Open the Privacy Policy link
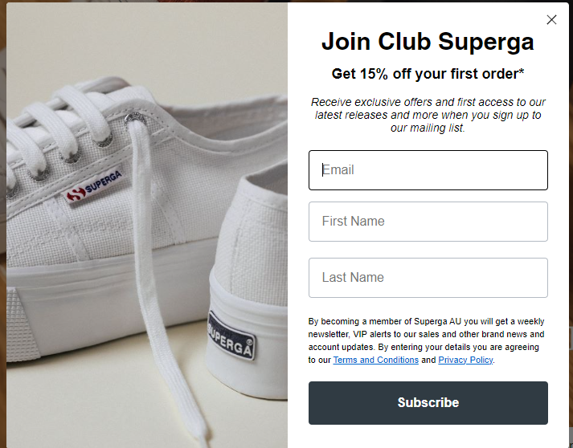Image resolution: width=573 pixels, height=448 pixels. click(465, 360)
